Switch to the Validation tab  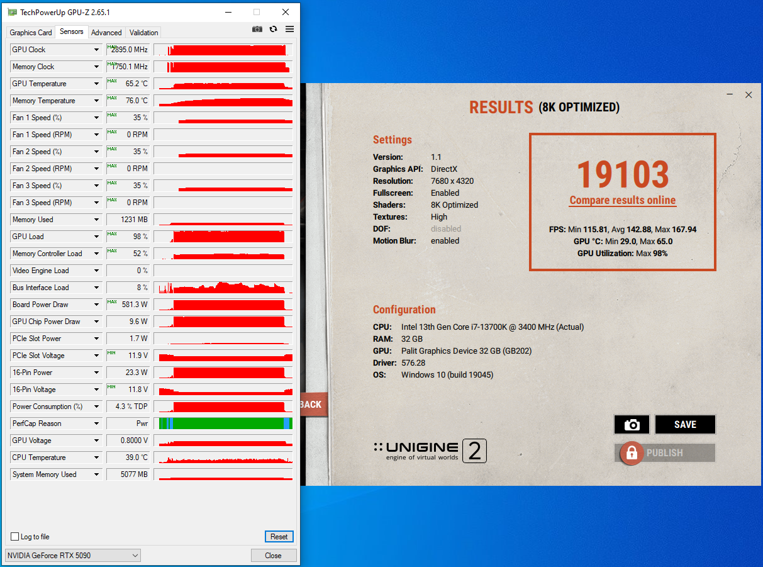click(143, 33)
